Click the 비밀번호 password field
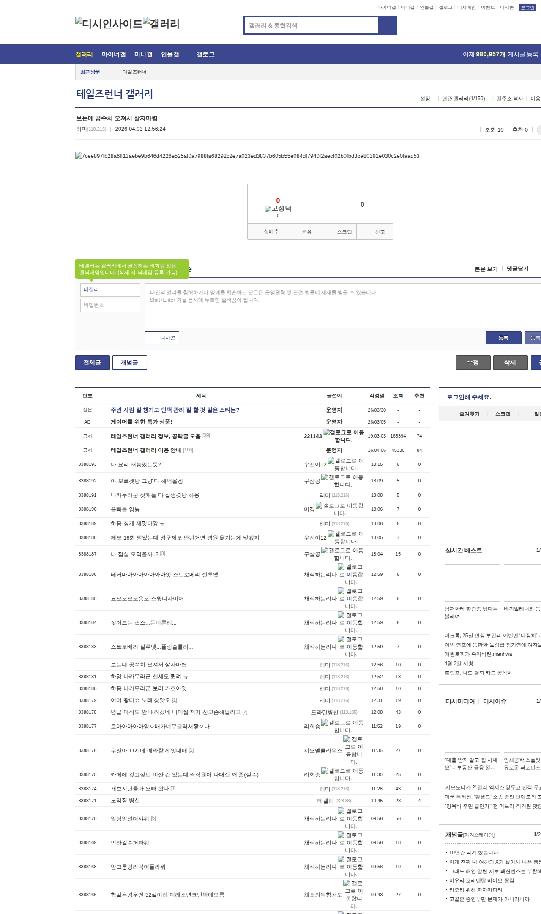The width and height of the screenshot is (541, 914). tap(110, 306)
